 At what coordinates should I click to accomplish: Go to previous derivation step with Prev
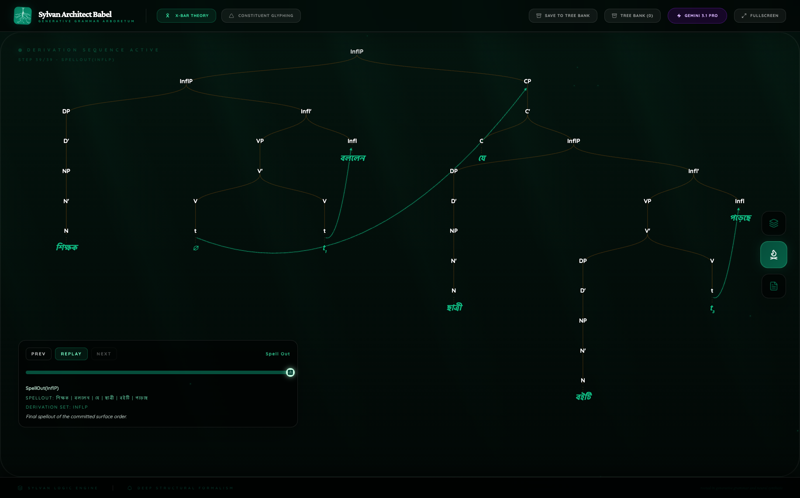(x=38, y=354)
